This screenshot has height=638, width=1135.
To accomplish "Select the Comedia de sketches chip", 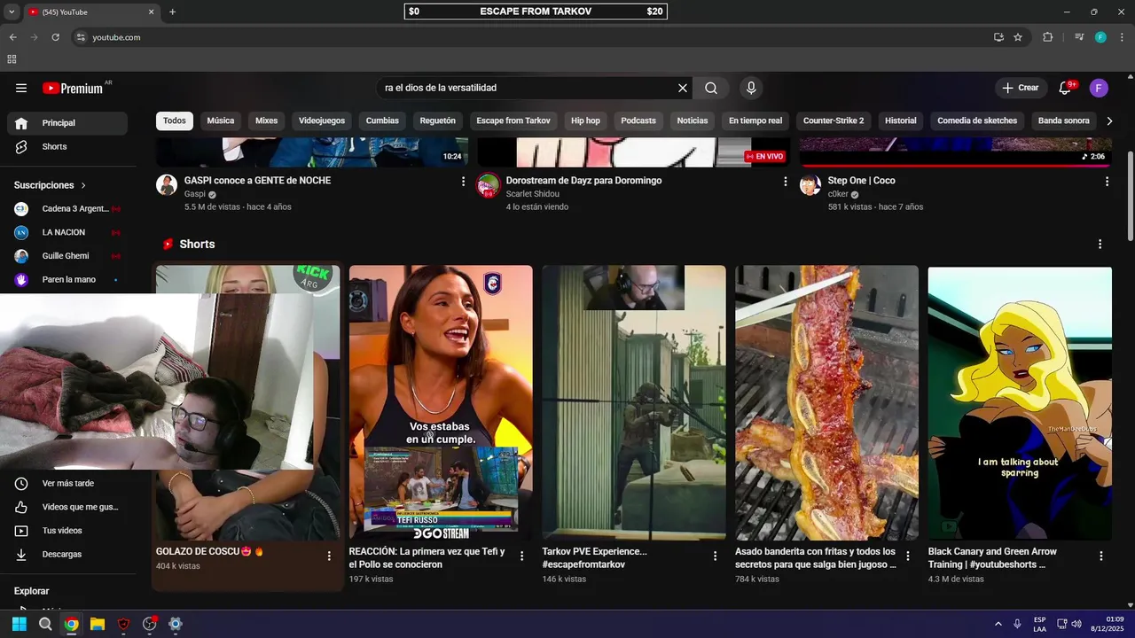I will [977, 121].
